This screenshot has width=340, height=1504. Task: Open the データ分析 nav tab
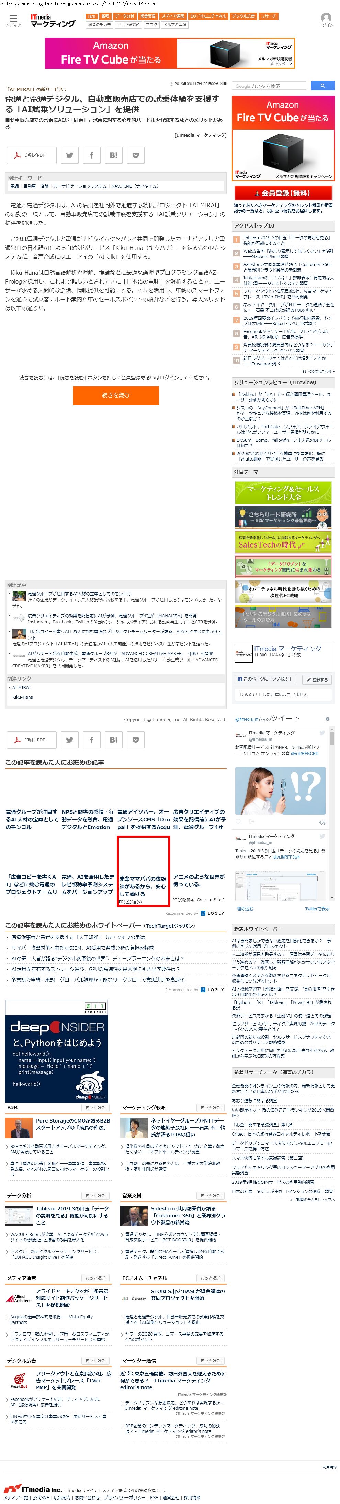(124, 16)
